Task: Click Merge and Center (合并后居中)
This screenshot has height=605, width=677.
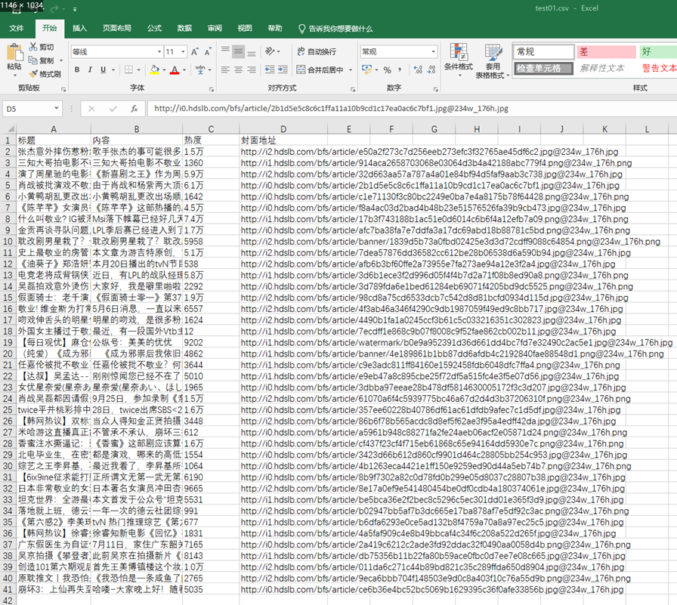Action: pos(320,69)
